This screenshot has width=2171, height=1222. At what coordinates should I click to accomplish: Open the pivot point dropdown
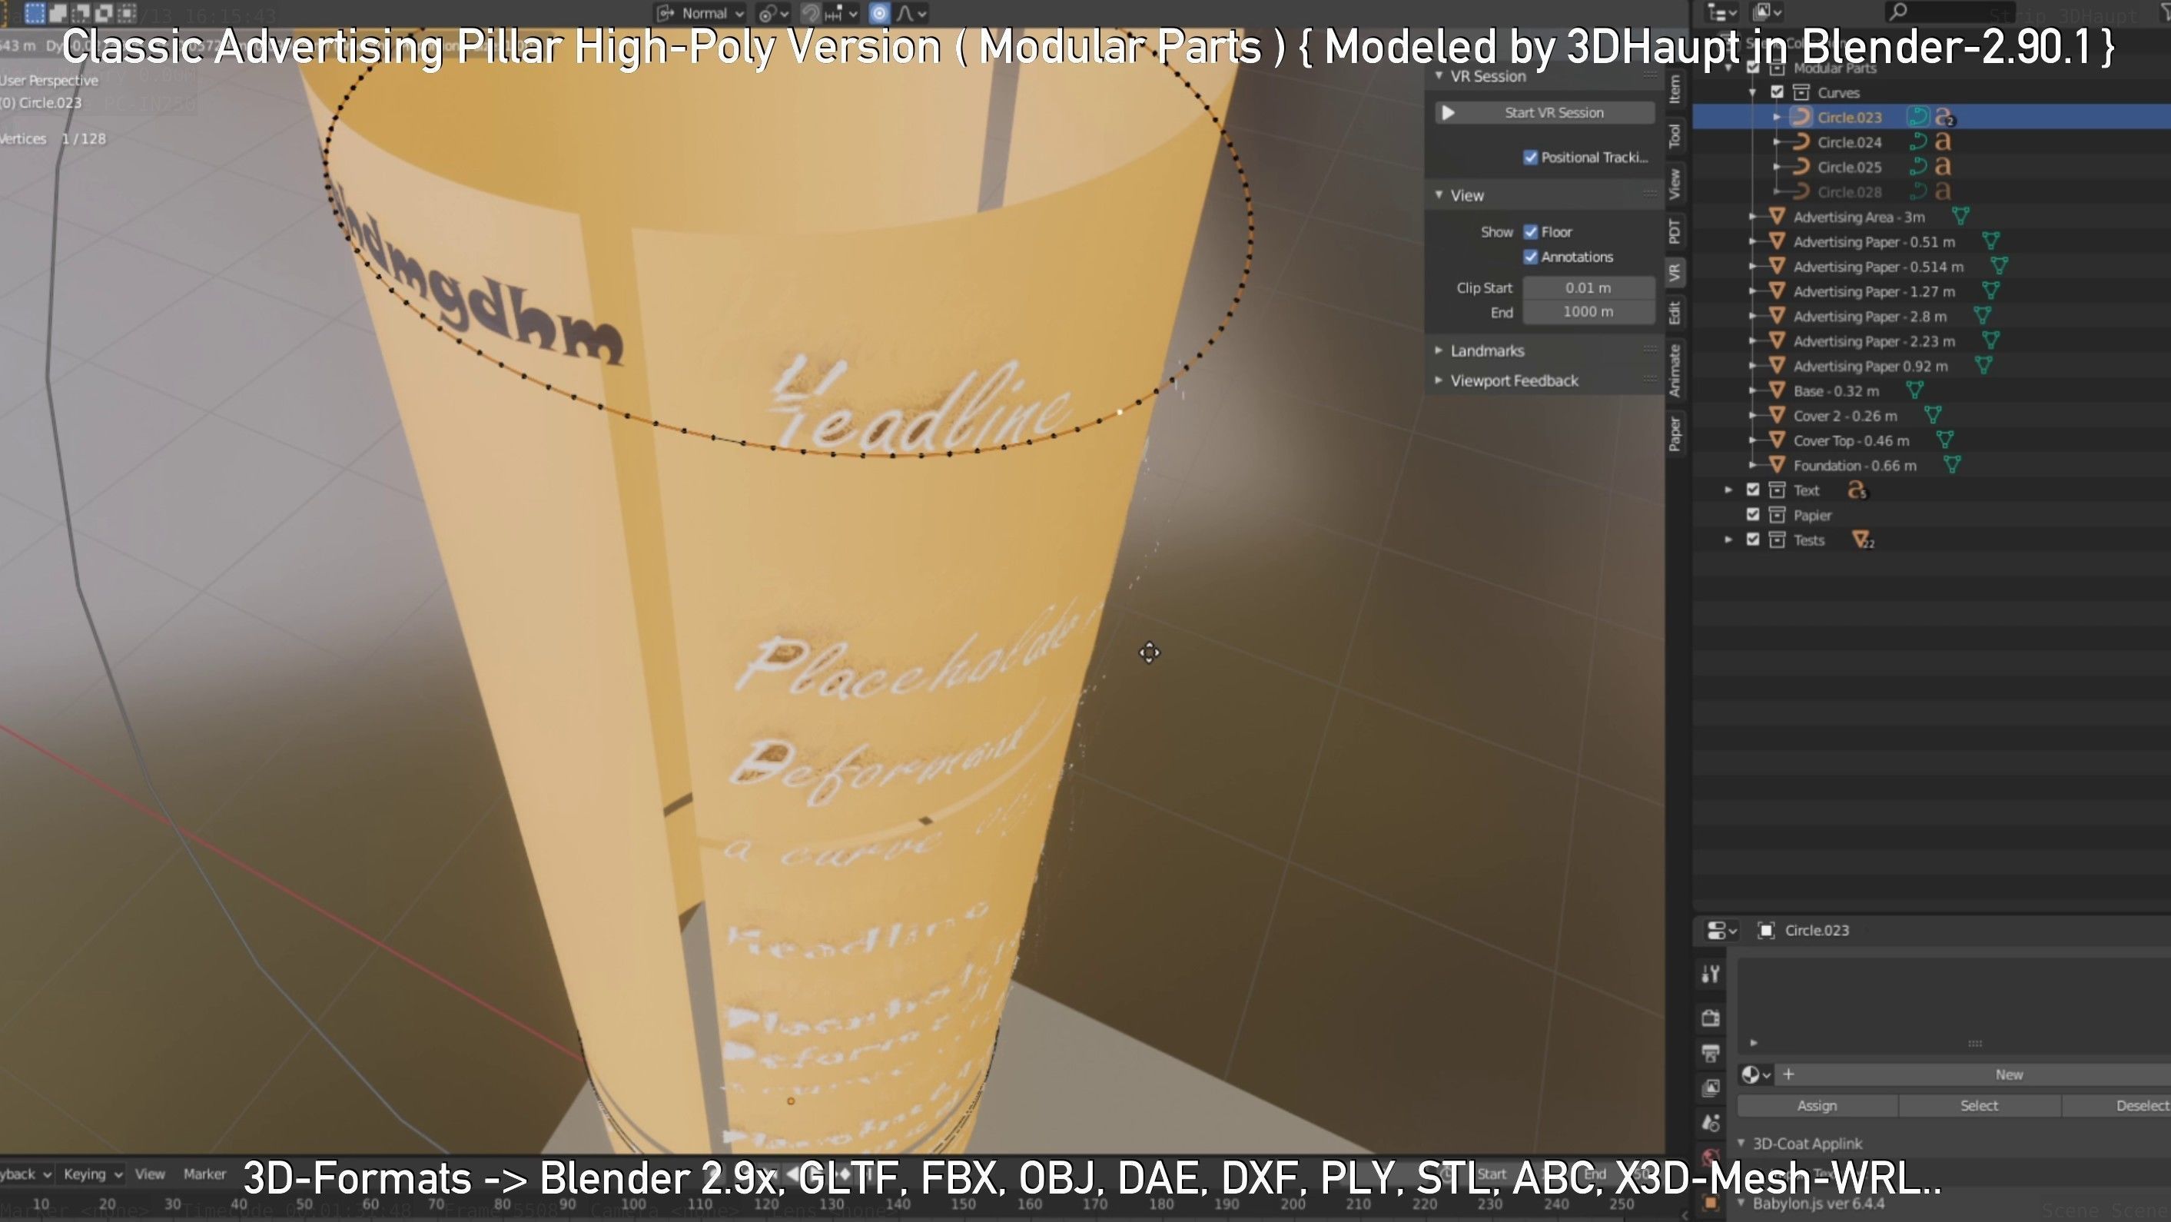[772, 14]
